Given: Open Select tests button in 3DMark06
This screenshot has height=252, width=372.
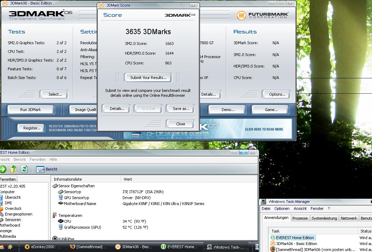Looking at the screenshot, I should point(54,94).
